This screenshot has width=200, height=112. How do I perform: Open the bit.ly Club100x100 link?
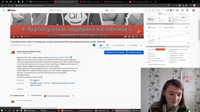pyautogui.click(x=62, y=58)
